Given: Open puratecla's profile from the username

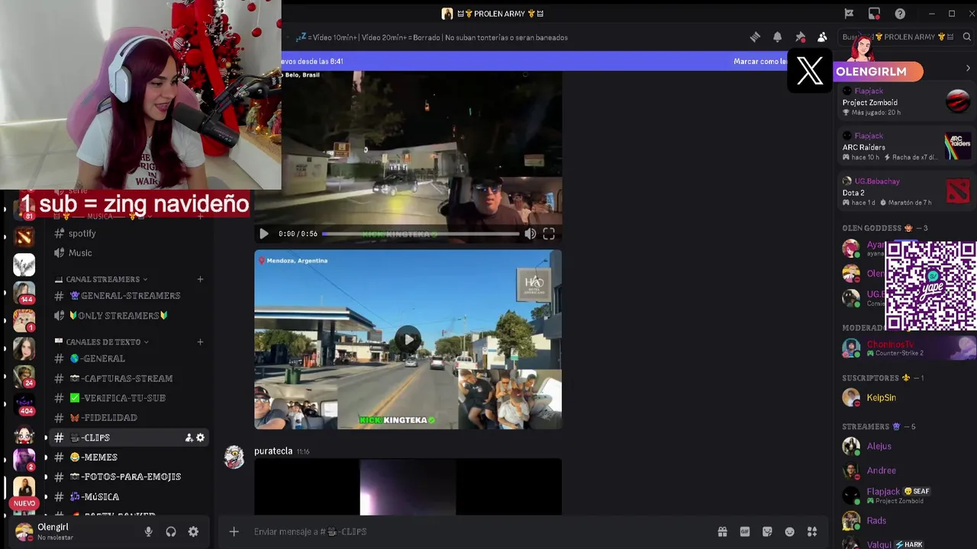Looking at the screenshot, I should [x=273, y=451].
